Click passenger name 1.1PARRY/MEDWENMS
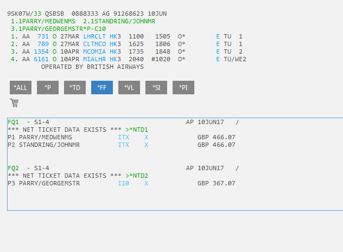343x252 pixels. point(43,21)
